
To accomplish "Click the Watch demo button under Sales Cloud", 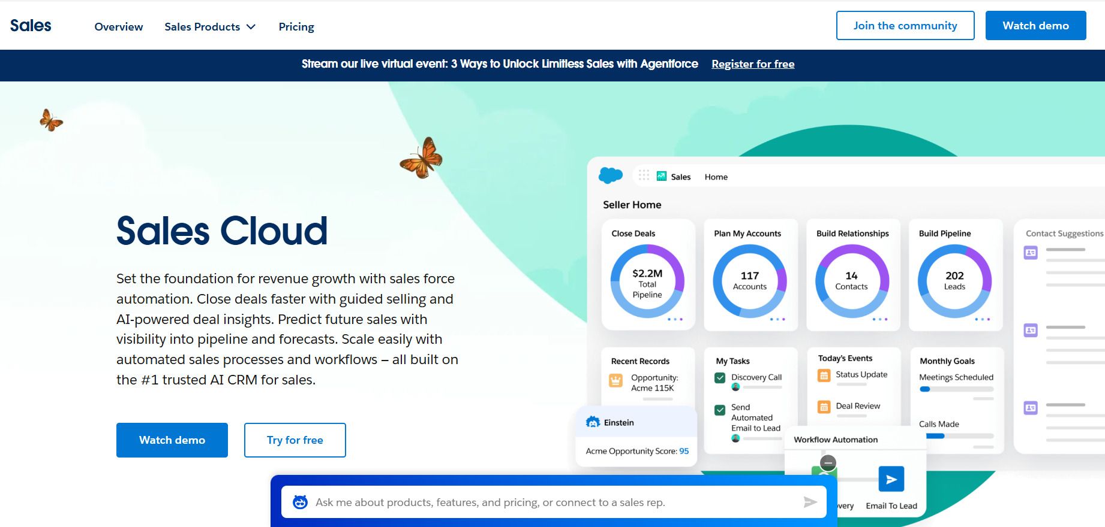I will point(172,440).
